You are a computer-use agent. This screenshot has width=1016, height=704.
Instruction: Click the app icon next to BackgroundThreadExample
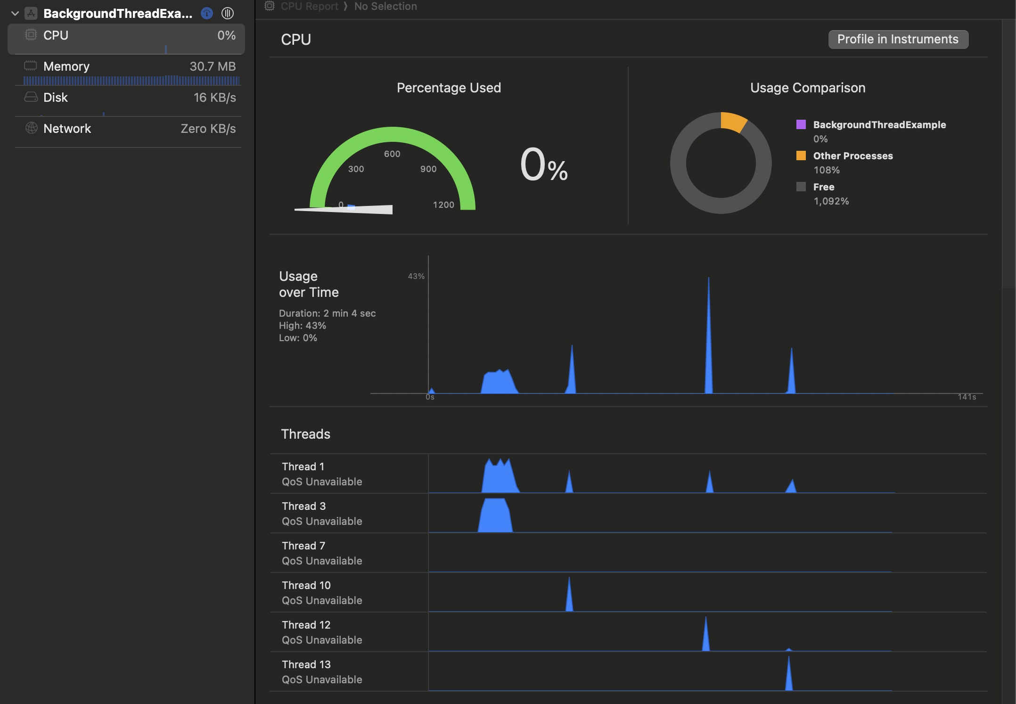coord(31,13)
